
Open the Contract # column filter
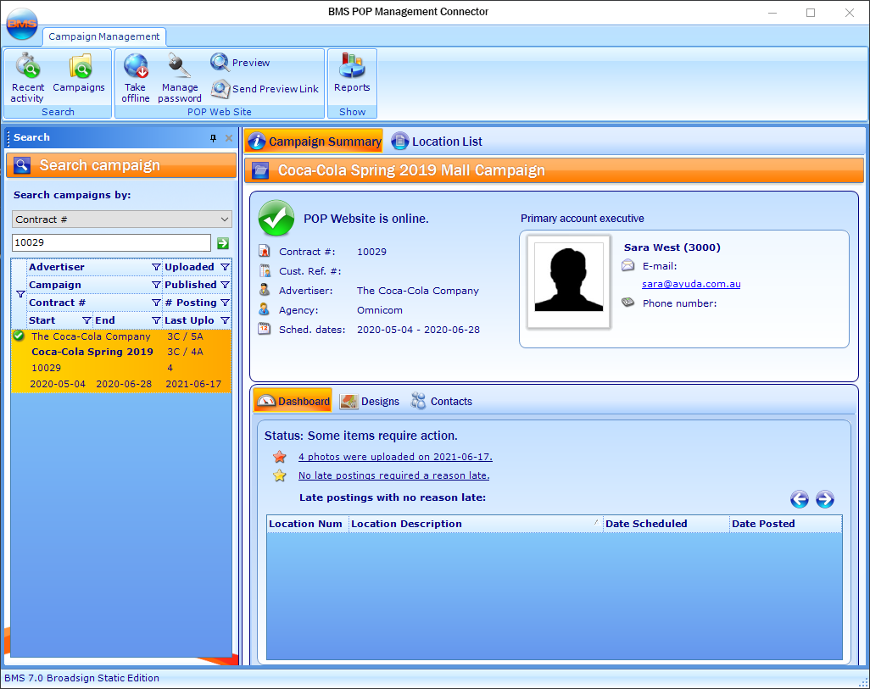156,303
